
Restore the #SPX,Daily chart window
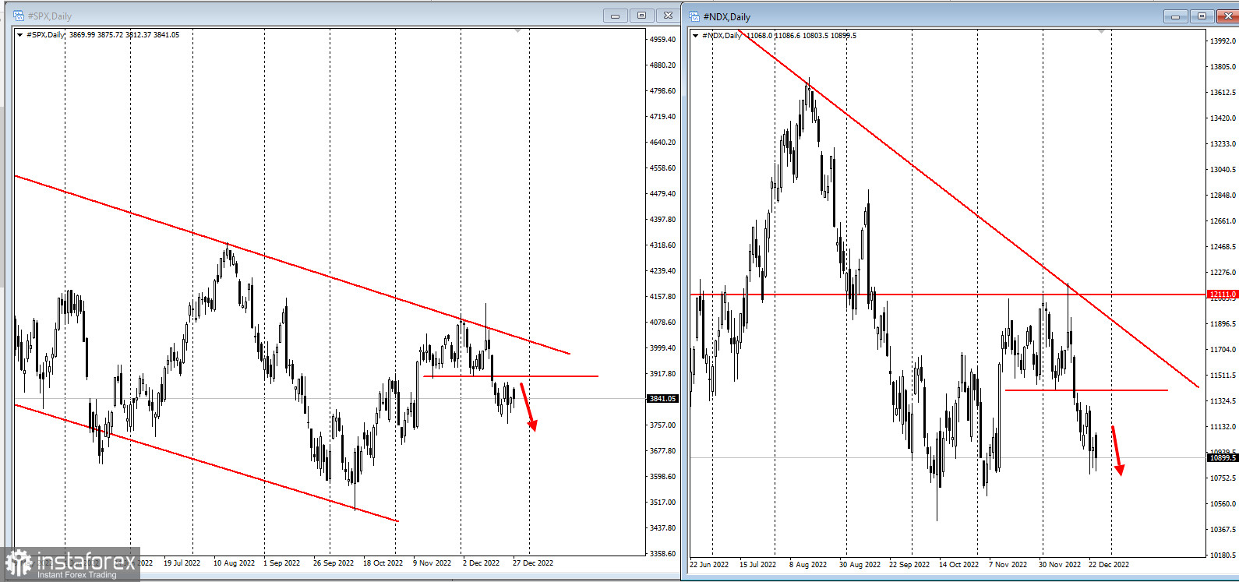[x=641, y=15]
